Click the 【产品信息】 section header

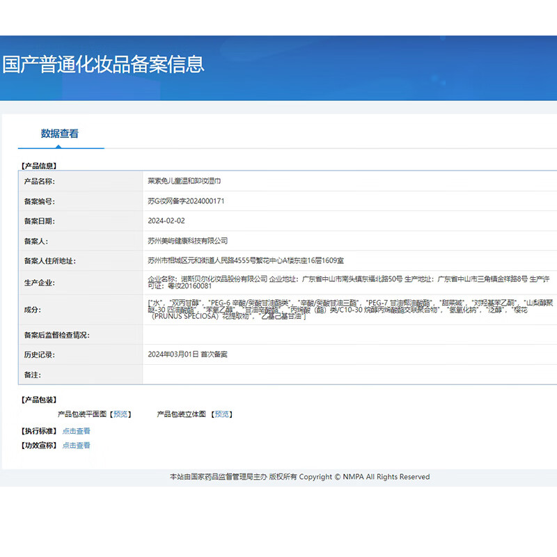click(39, 165)
